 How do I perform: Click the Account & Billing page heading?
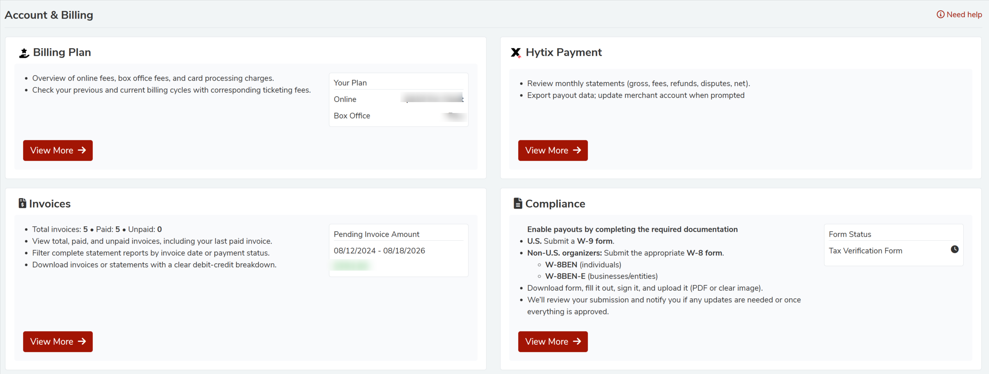pyautogui.click(x=49, y=15)
